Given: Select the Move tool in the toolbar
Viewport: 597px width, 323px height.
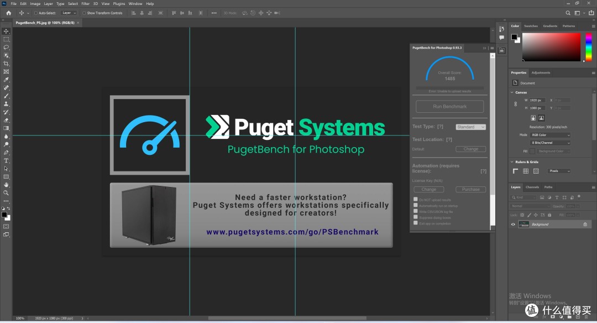Looking at the screenshot, I should coord(6,31).
